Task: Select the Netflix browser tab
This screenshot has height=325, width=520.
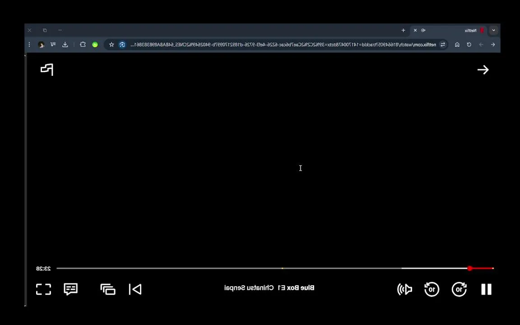Action: pyautogui.click(x=448, y=30)
